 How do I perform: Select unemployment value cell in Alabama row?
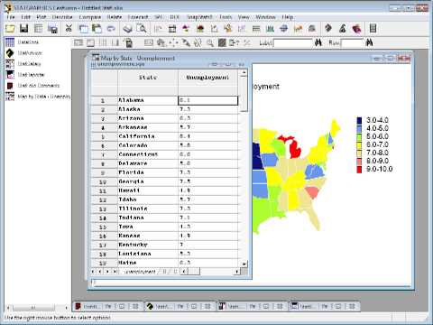(x=208, y=100)
